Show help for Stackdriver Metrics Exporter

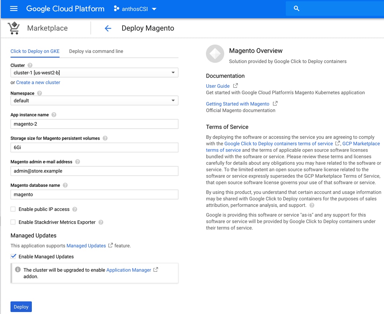point(101,222)
